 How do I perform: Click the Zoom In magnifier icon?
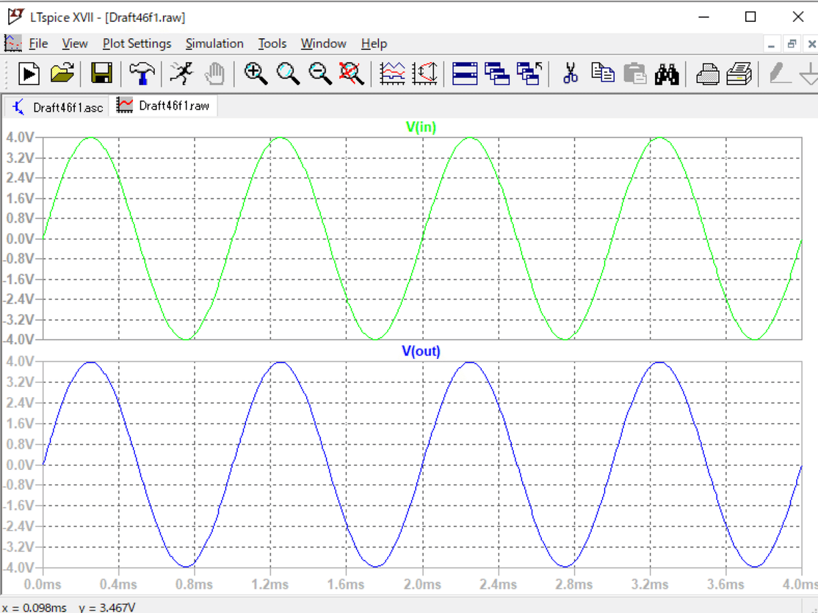[256, 73]
